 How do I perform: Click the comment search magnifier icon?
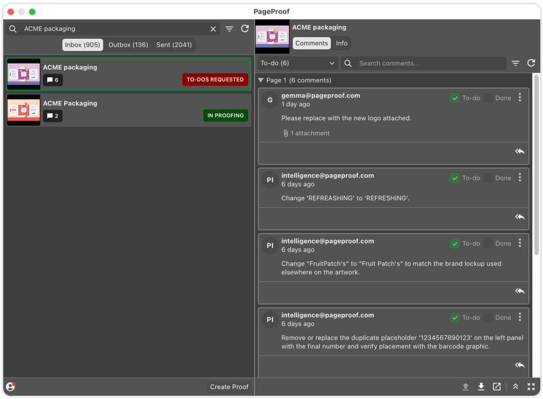click(348, 64)
